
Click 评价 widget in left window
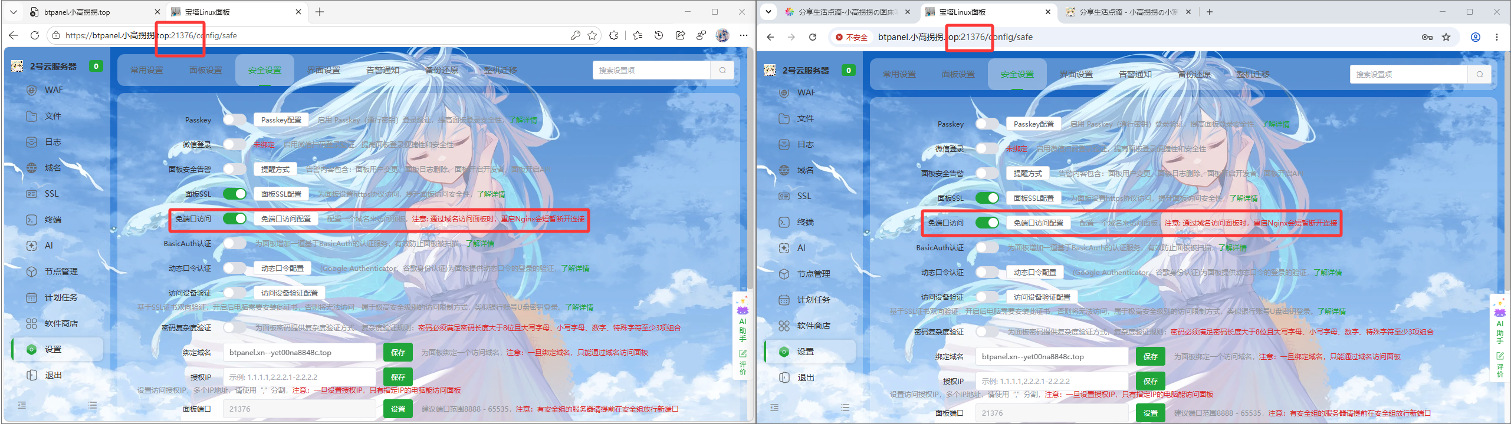(x=743, y=362)
